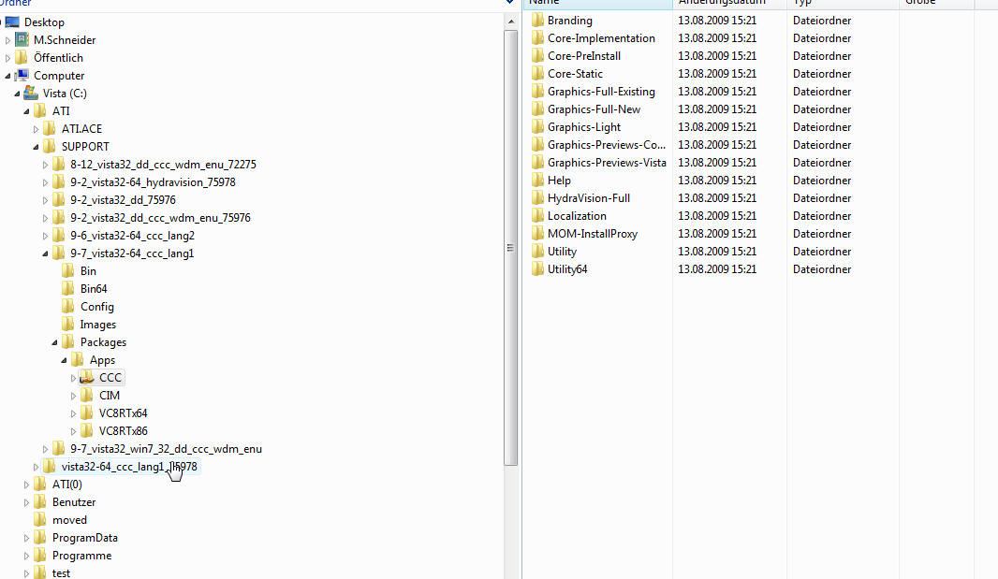Select 9-2_vista32_dd_75976 folder in tree
This screenshot has height=579, width=998.
pyautogui.click(x=123, y=200)
